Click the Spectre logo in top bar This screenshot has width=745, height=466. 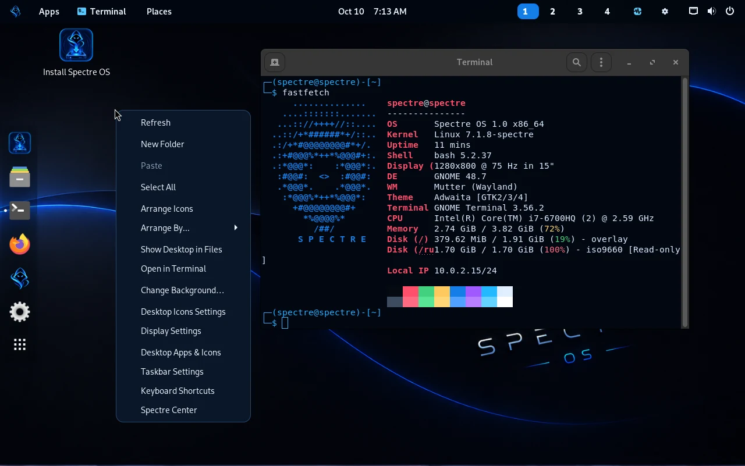(16, 11)
